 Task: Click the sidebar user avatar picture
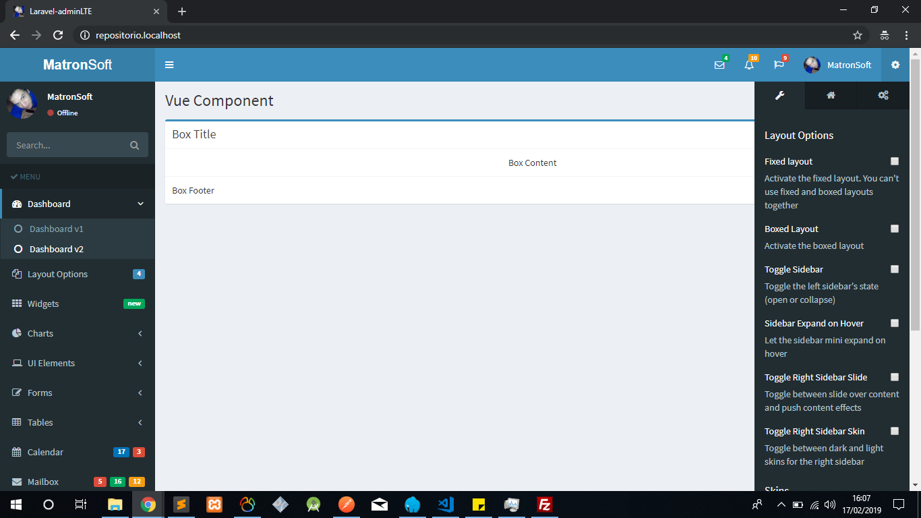click(x=22, y=103)
